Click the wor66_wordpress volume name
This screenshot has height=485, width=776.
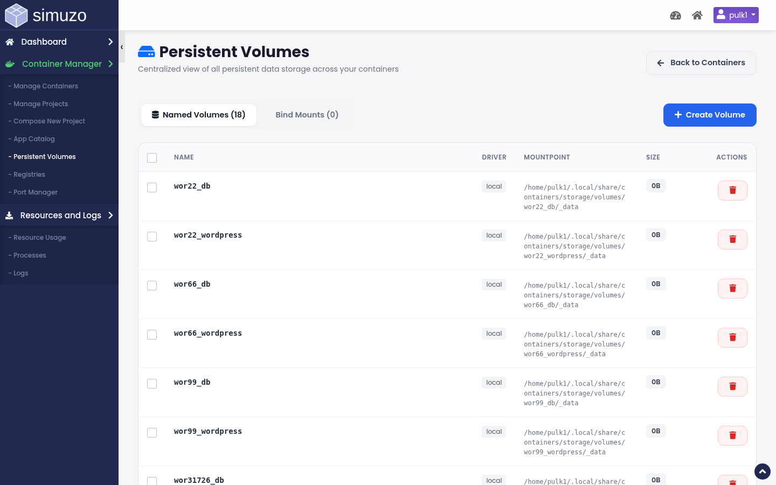pyautogui.click(x=208, y=333)
